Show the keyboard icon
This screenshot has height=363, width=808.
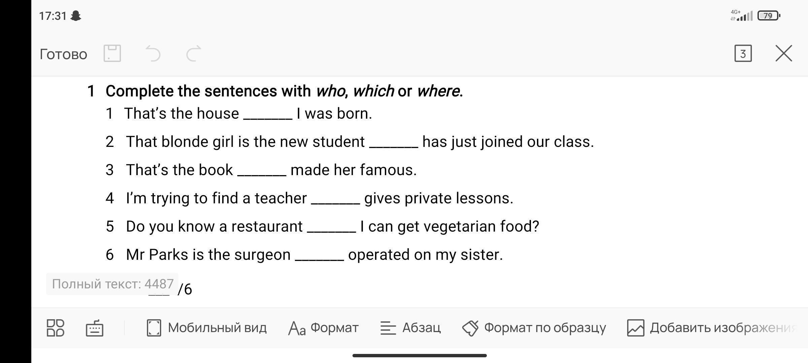[95, 328]
